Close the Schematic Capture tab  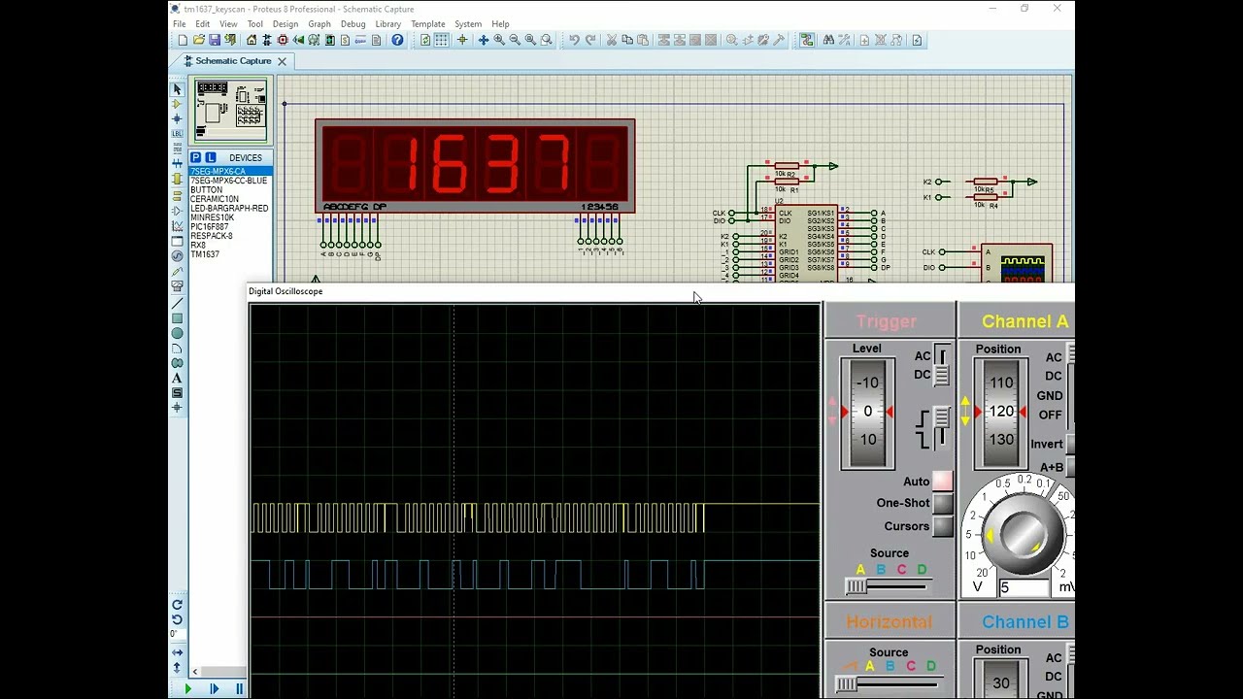(282, 61)
